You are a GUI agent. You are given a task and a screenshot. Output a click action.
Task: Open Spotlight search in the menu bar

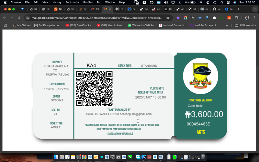tap(222, 2)
